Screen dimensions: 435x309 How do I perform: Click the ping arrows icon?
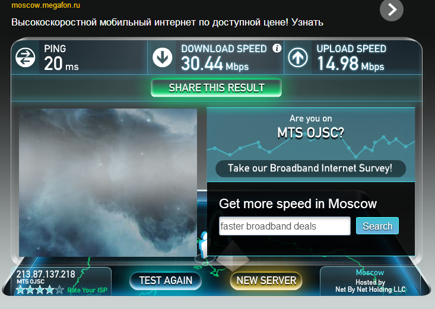pyautogui.click(x=26, y=58)
